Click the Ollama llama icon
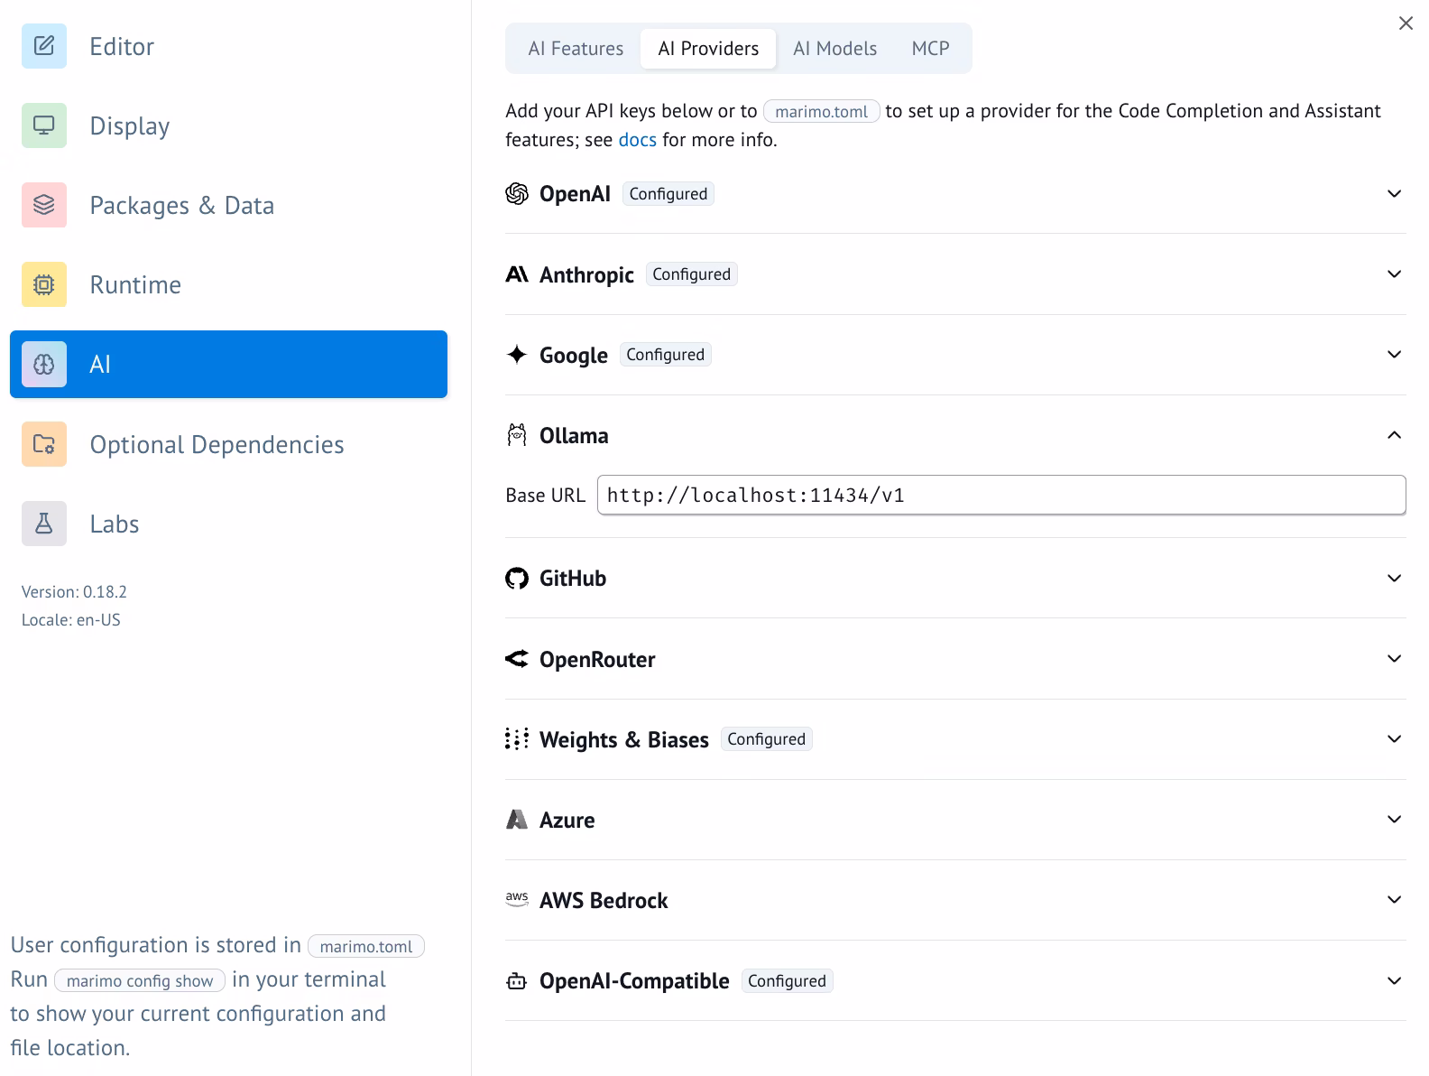Screen dimensions: 1429x1076 pos(517,436)
